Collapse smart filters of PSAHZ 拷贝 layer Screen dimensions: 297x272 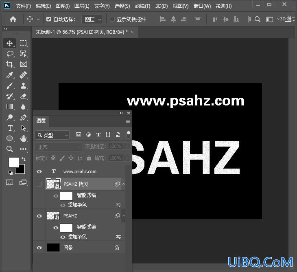click(x=124, y=184)
